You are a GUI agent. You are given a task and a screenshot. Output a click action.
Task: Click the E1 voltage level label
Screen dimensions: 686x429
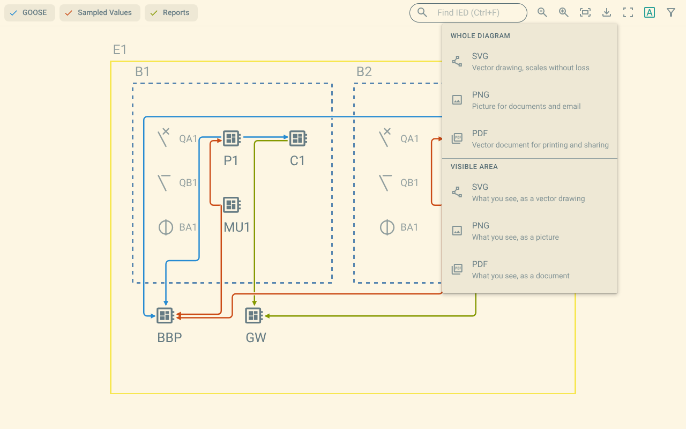[x=120, y=50]
